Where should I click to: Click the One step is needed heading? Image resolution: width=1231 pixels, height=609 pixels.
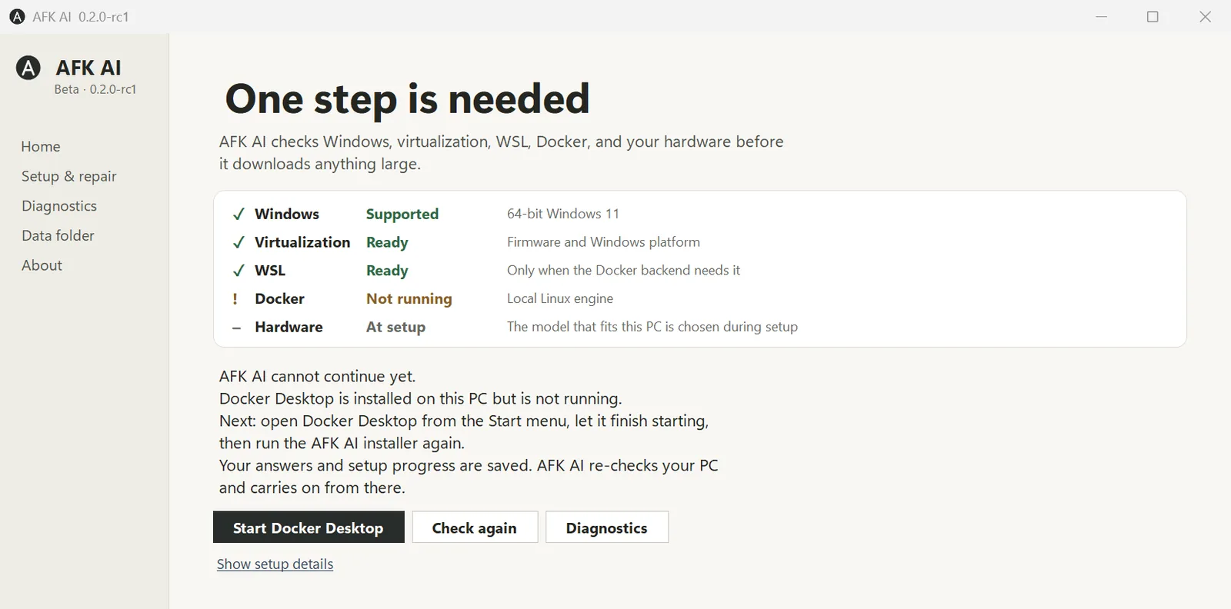pyautogui.click(x=407, y=99)
